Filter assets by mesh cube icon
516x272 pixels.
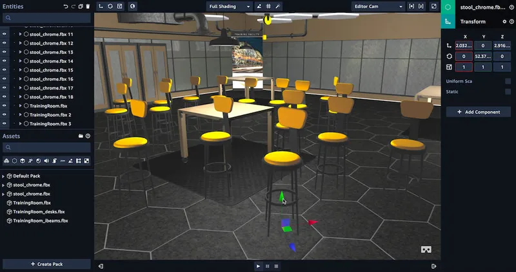(x=23, y=161)
